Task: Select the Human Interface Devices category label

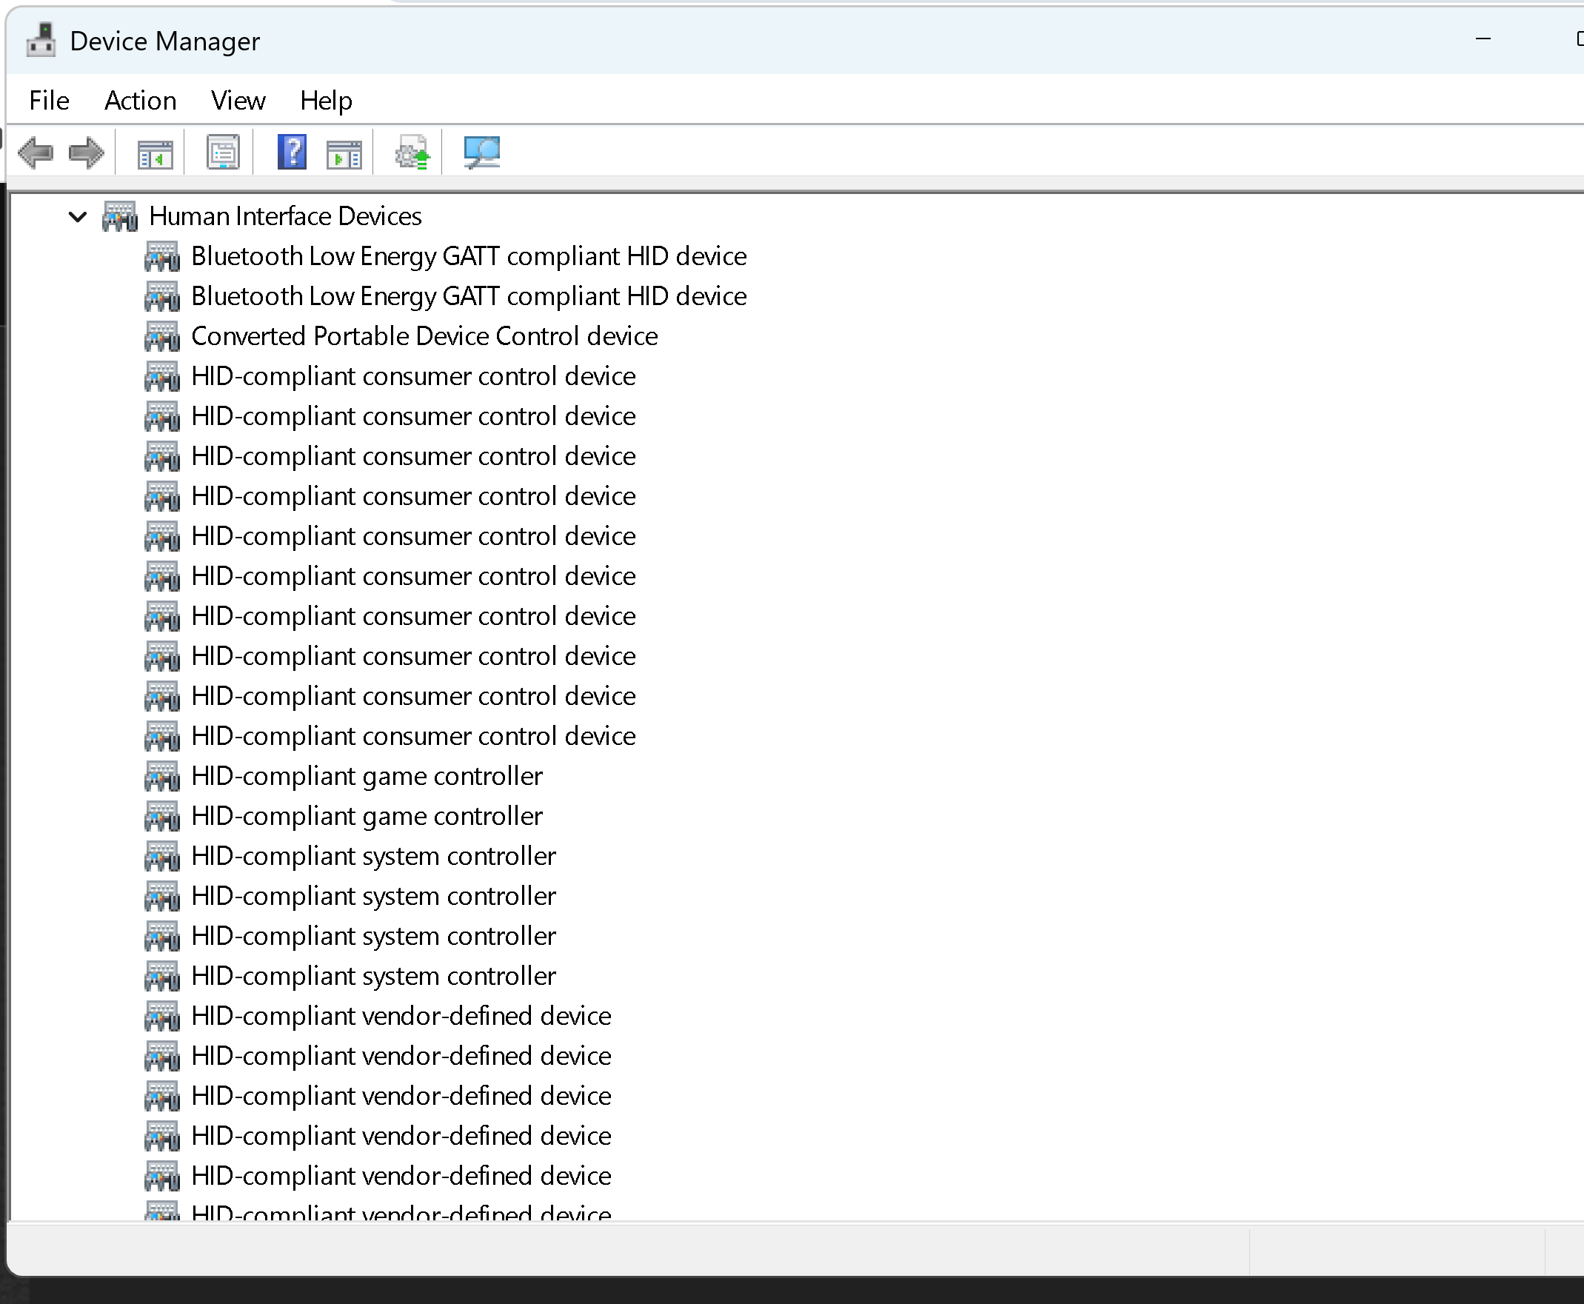Action: [x=284, y=216]
